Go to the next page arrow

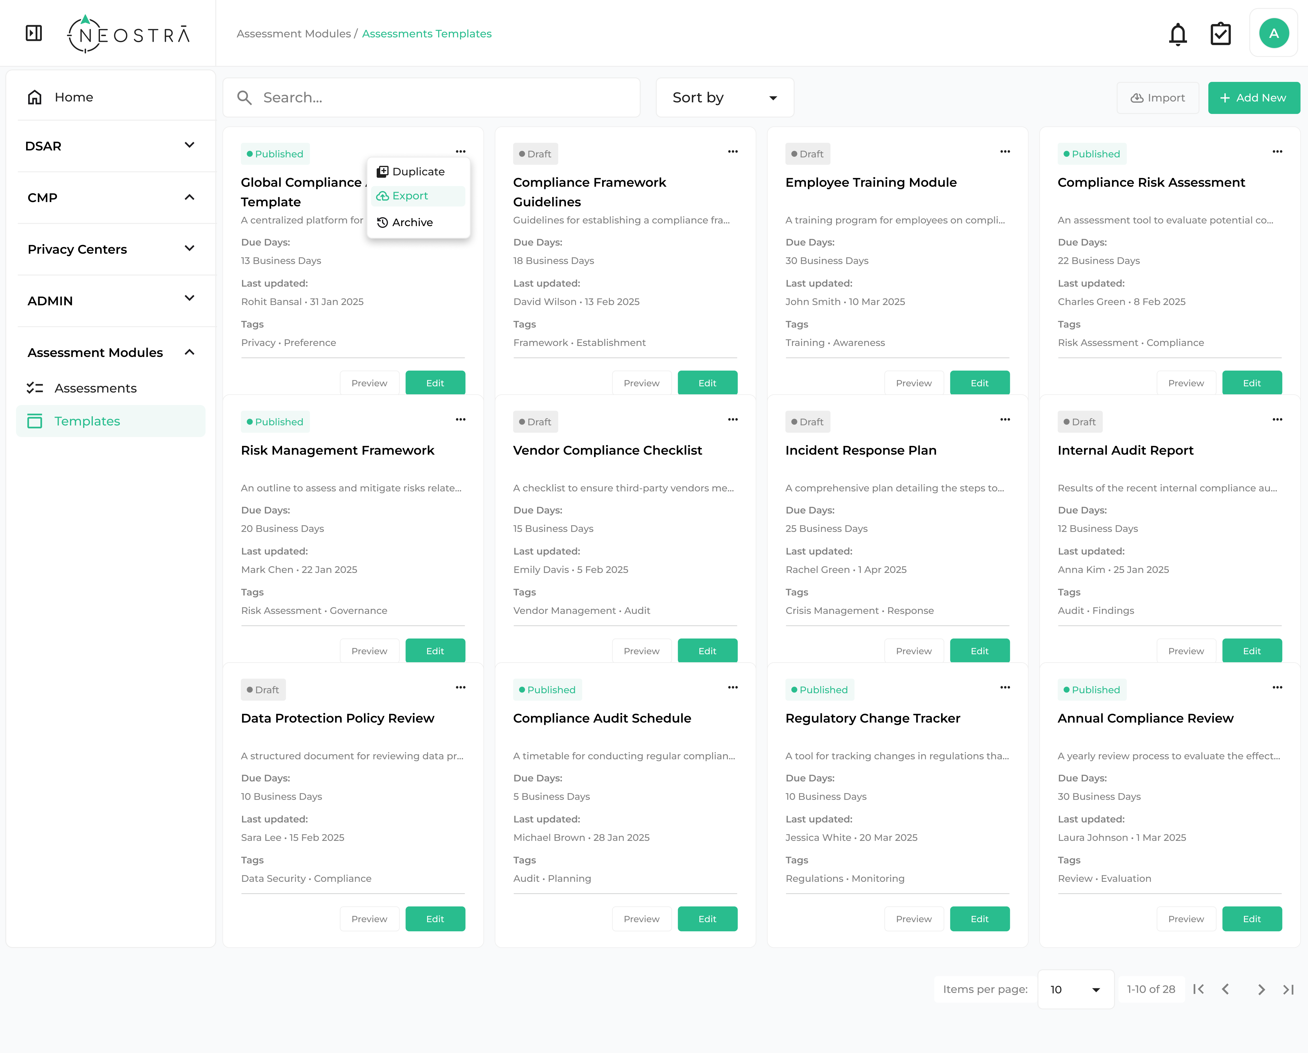(1261, 989)
